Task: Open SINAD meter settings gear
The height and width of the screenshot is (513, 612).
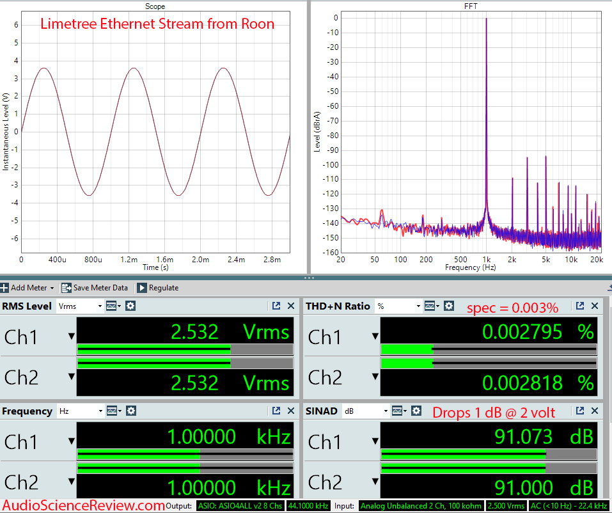Action: [416, 411]
